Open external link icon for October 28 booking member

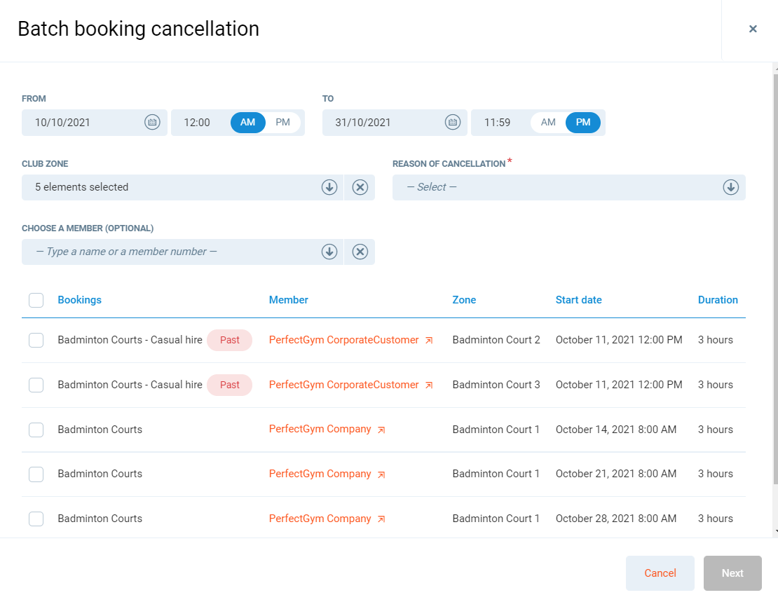(x=381, y=519)
